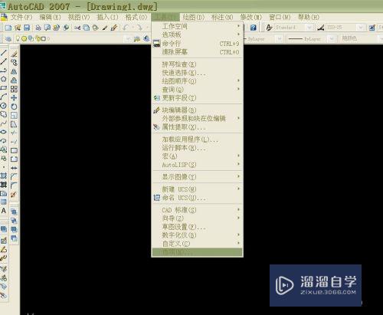Select the Polygon draw tool
Screen dimensions: 383x315
pyautogui.click(x=4, y=79)
